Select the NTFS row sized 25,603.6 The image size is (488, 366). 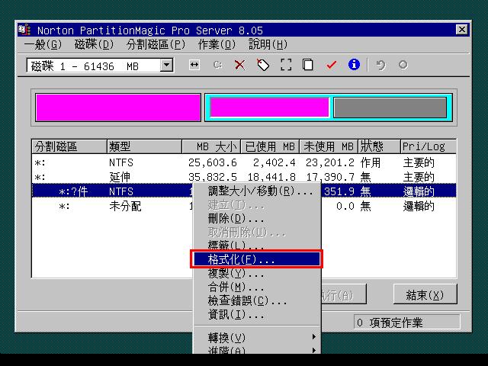point(244,162)
